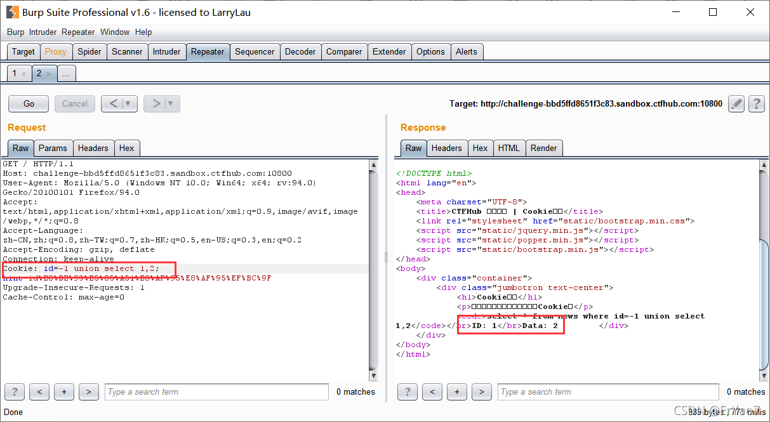Open the Help menu
The width and height of the screenshot is (770, 422).
[x=143, y=32]
